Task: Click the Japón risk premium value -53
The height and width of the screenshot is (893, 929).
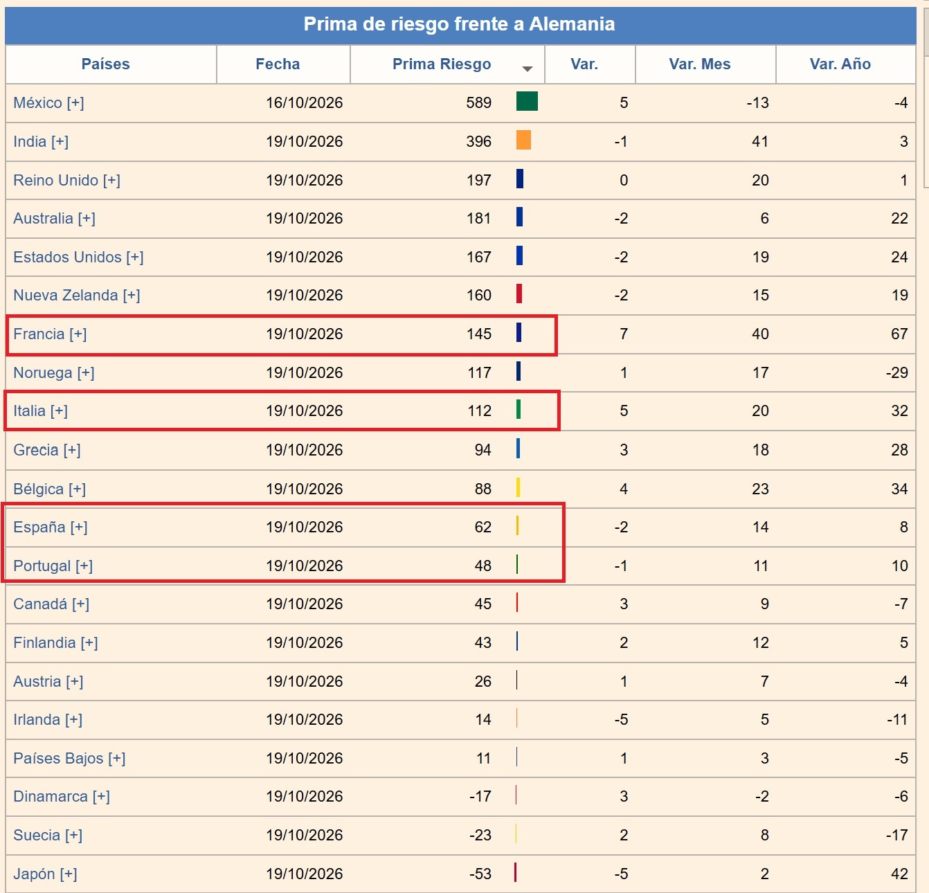Action: [x=480, y=874]
